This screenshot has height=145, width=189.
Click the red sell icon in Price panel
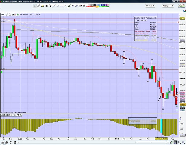click(15, 15)
